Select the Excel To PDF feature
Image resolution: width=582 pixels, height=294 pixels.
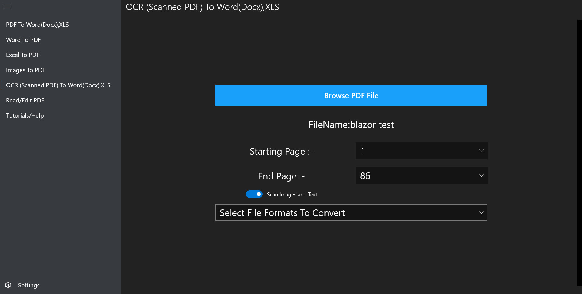coord(23,55)
